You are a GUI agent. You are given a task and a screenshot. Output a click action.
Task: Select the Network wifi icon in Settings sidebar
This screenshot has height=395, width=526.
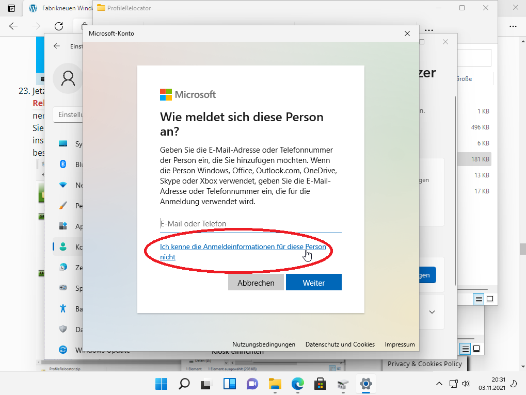tap(63, 185)
